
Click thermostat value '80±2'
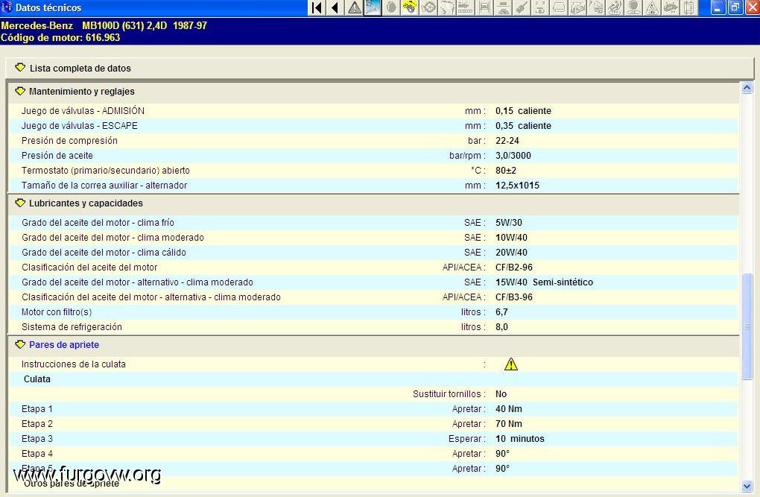pos(505,171)
